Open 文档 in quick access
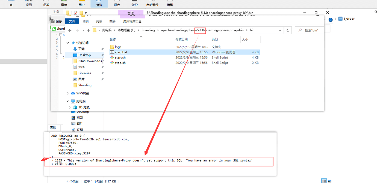 coord(81,67)
